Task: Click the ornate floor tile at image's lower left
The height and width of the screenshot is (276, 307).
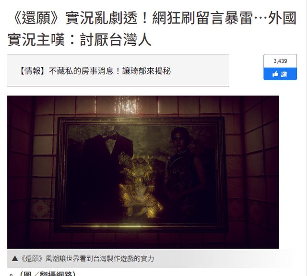Action: point(40,209)
